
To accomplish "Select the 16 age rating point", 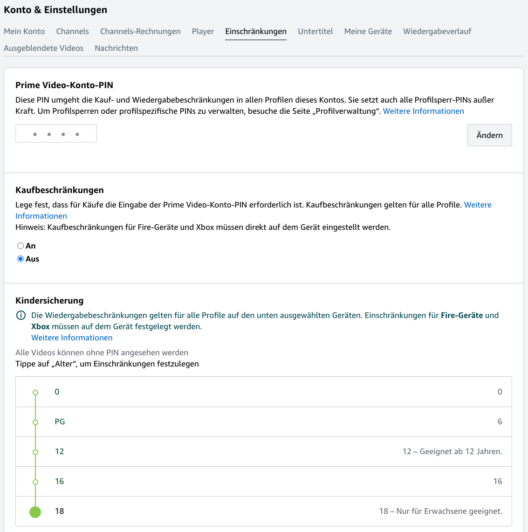I will point(35,482).
